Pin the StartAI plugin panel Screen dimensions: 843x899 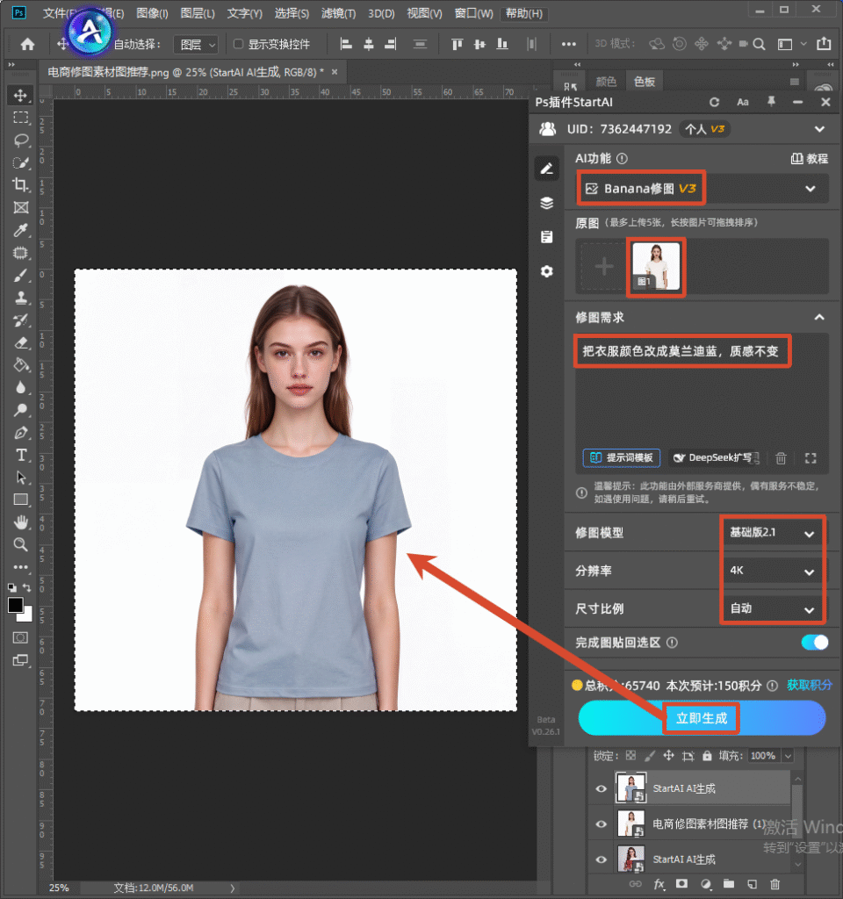(x=771, y=102)
